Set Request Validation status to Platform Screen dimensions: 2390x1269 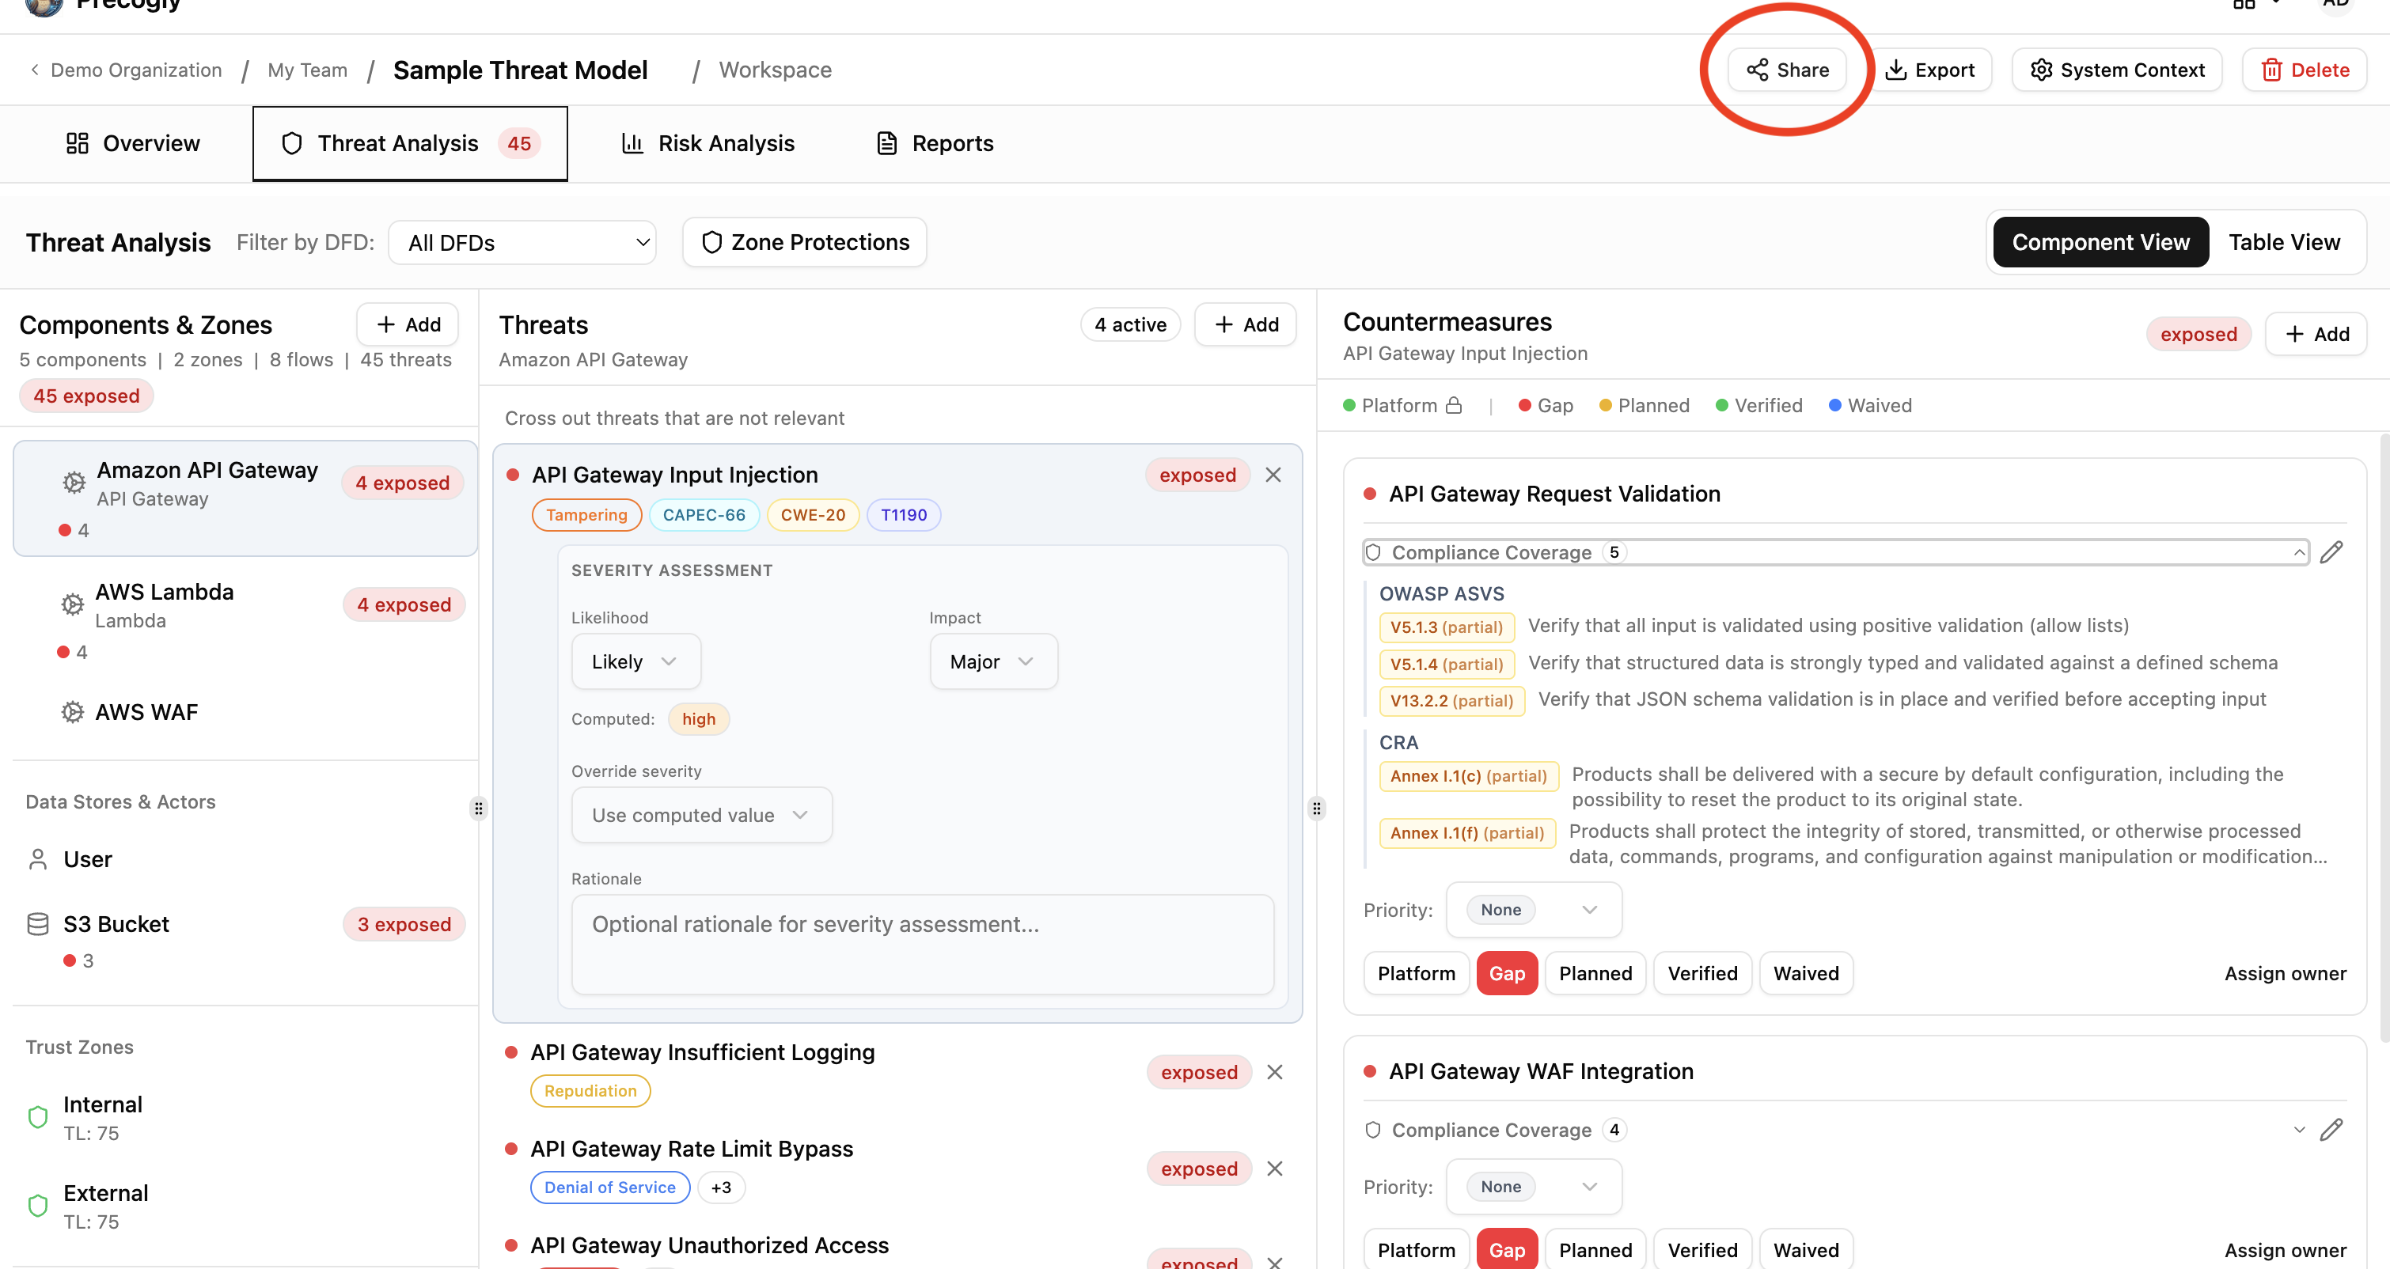(x=1416, y=973)
